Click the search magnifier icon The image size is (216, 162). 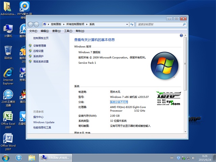tap(184, 24)
